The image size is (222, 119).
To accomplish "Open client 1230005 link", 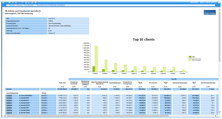I will click(x=9, y=98).
